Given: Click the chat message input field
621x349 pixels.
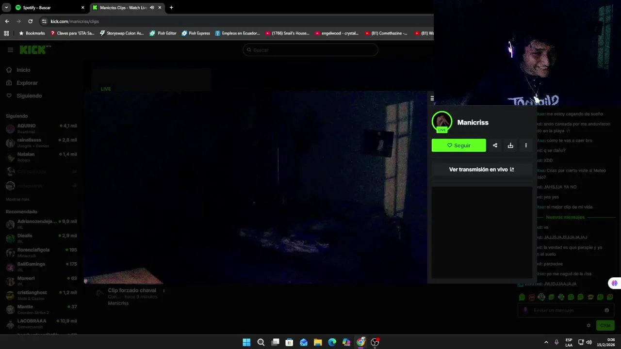Looking at the screenshot, I should point(565,310).
